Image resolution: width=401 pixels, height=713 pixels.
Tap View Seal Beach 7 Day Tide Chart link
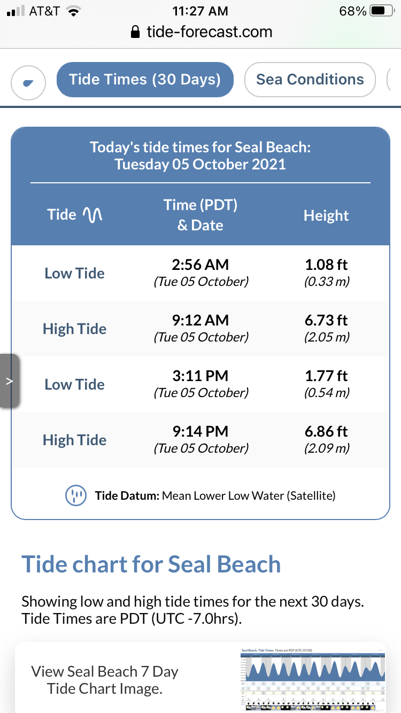[104, 679]
